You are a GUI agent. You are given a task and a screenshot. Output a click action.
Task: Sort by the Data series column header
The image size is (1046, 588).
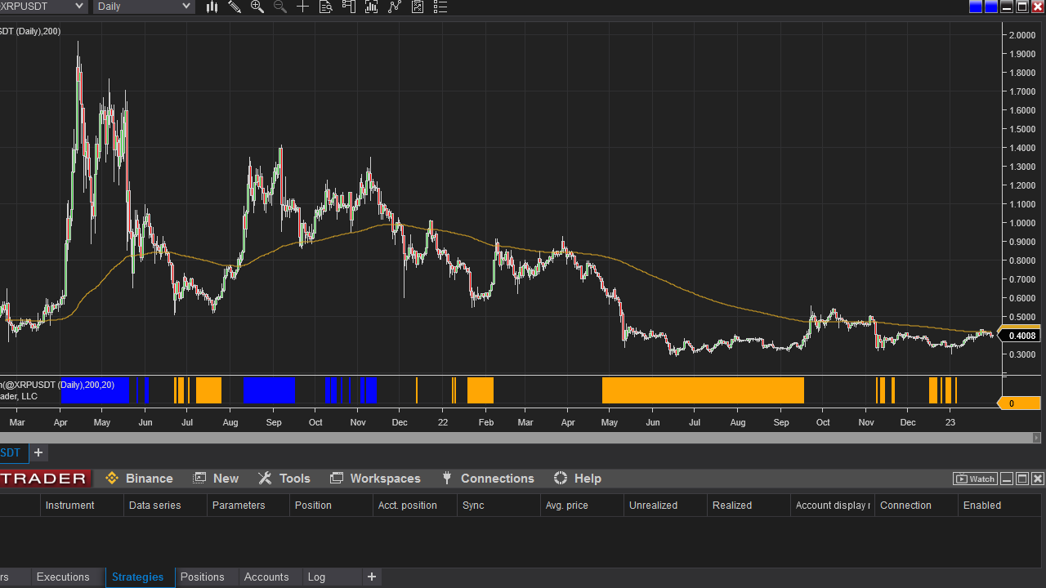pos(165,506)
